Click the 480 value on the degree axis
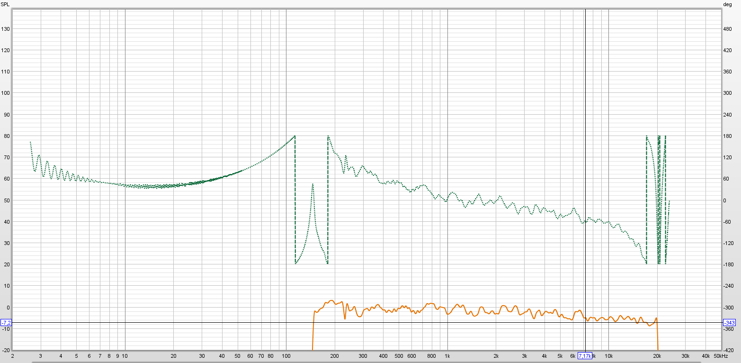The image size is (741, 363). point(727,29)
